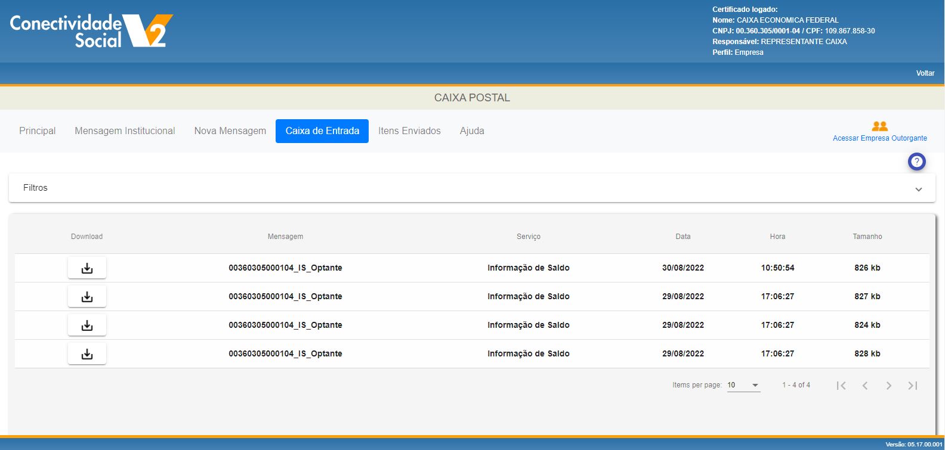Select the Mensagem Institucional tab

[x=125, y=131]
